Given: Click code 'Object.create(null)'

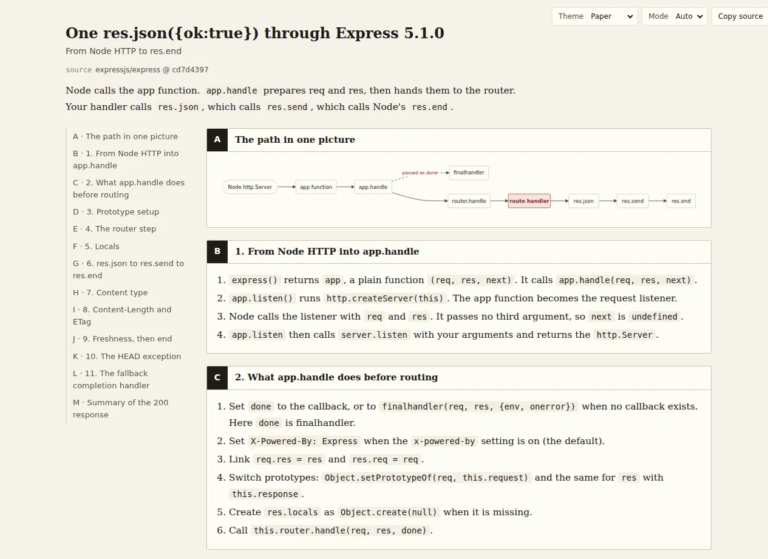Looking at the screenshot, I should pyautogui.click(x=389, y=512).
